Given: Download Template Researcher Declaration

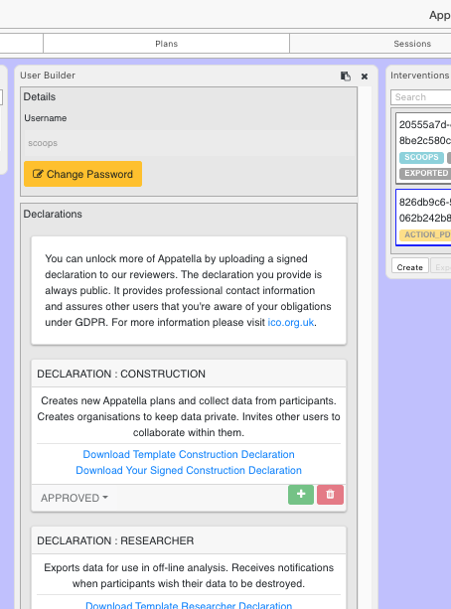Looking at the screenshot, I should [189, 605].
